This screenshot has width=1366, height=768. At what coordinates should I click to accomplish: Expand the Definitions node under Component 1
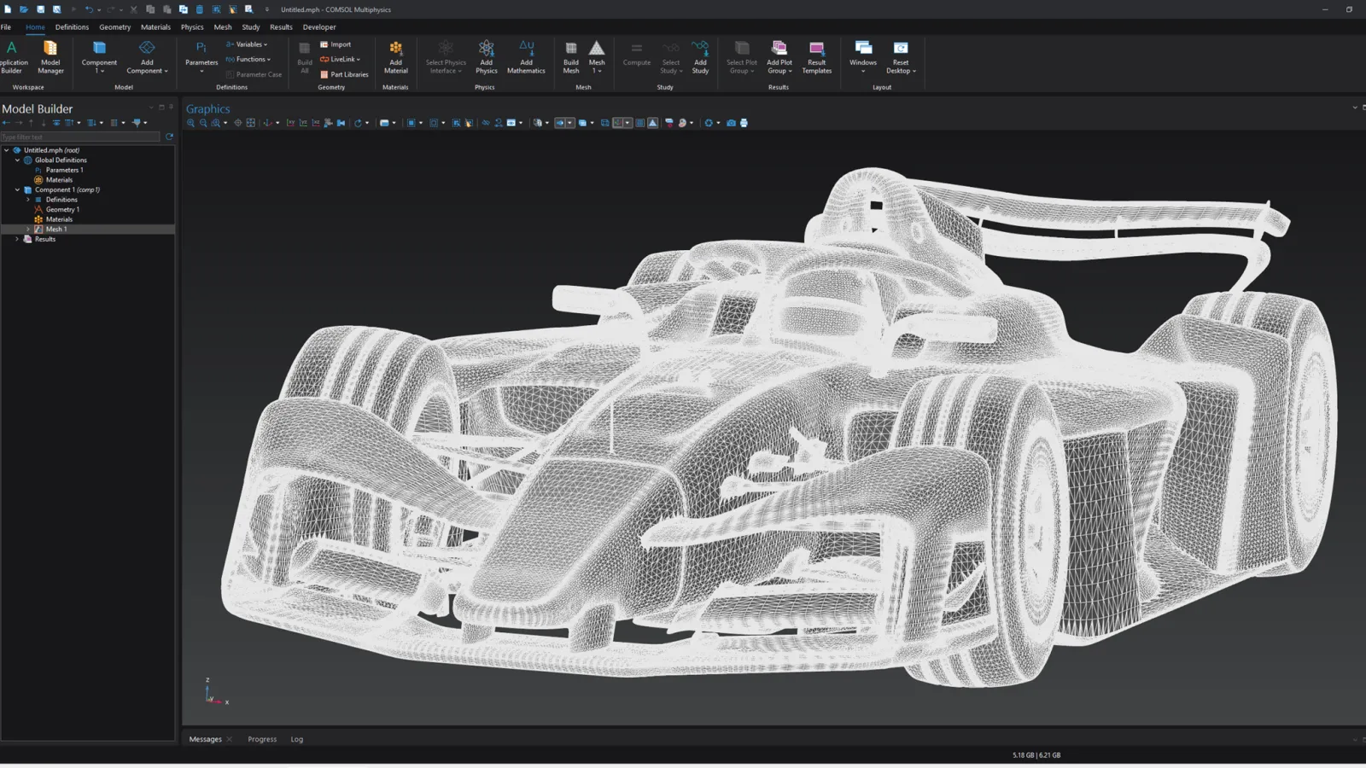[28, 200]
